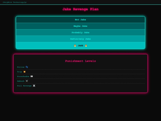Select the 'Maybe Jake' row
161x121 pixels.
point(80,26)
